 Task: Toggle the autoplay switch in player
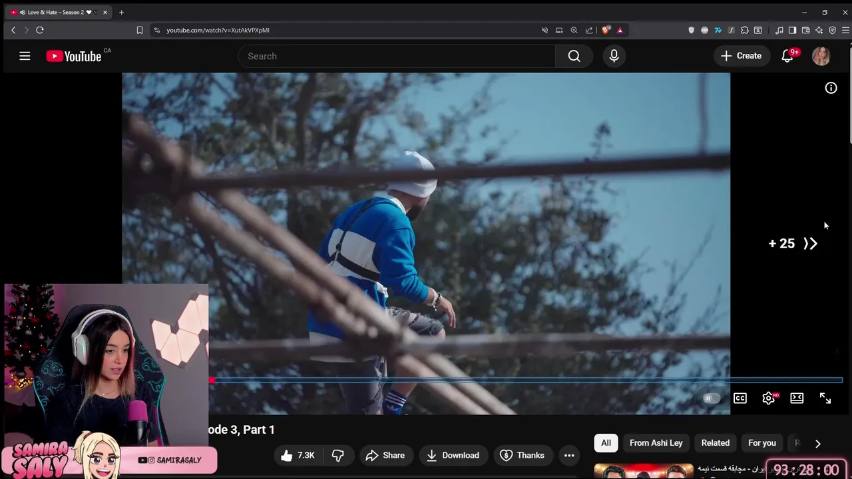[711, 398]
